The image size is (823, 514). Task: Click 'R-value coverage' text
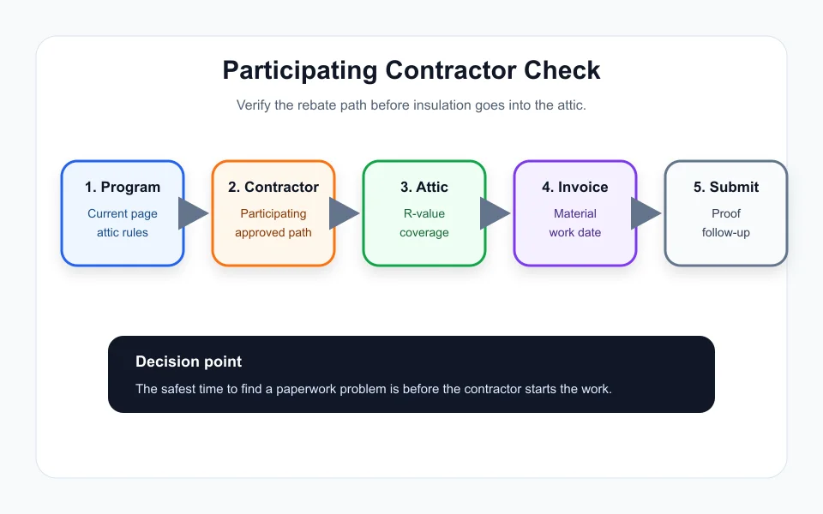click(x=424, y=223)
